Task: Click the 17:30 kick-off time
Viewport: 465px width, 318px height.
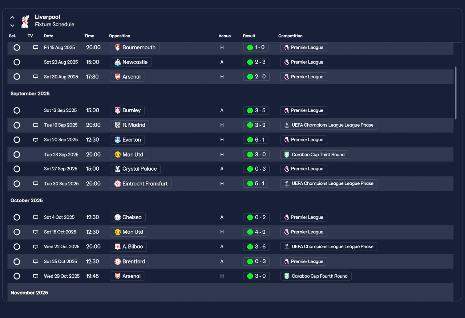Action: tap(92, 77)
